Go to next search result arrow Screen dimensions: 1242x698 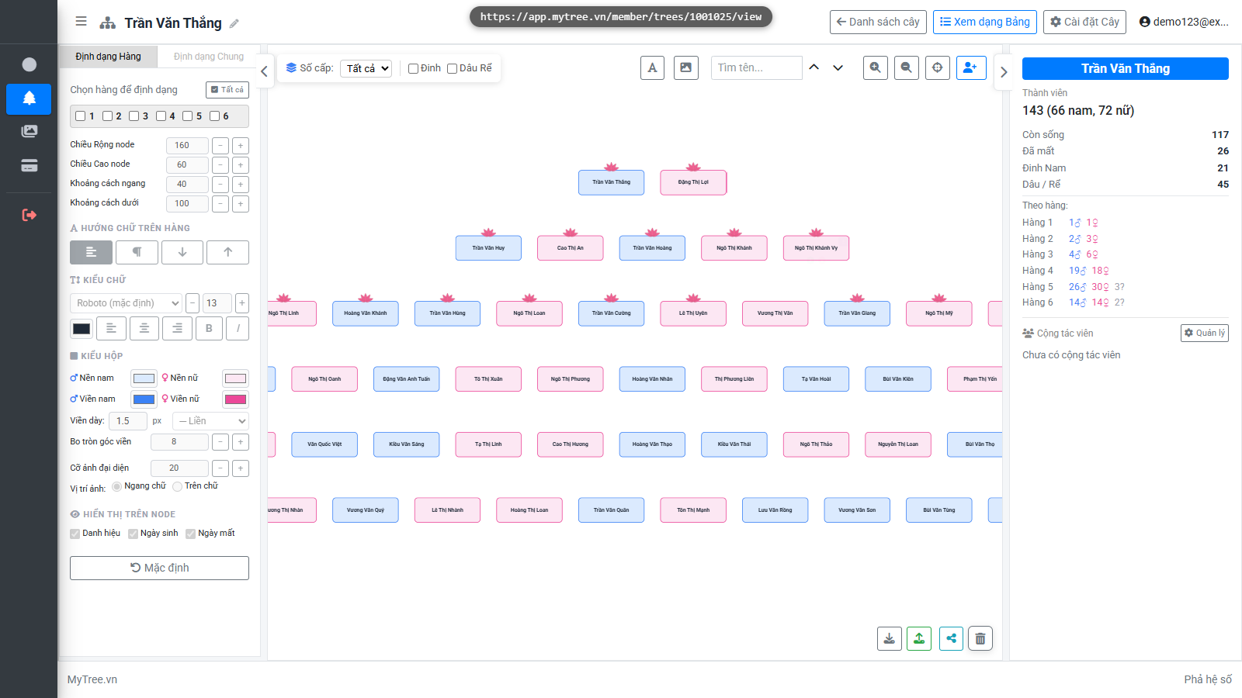[x=838, y=67]
